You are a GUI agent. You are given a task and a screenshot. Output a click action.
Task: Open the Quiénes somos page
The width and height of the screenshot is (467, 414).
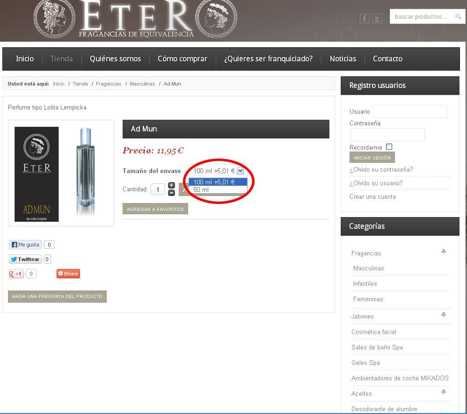point(115,58)
